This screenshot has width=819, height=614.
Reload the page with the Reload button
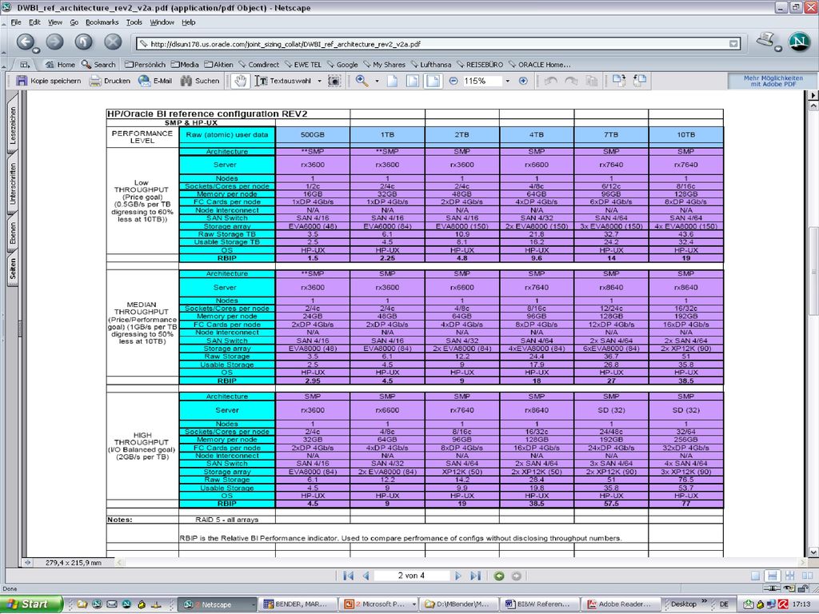(83, 42)
